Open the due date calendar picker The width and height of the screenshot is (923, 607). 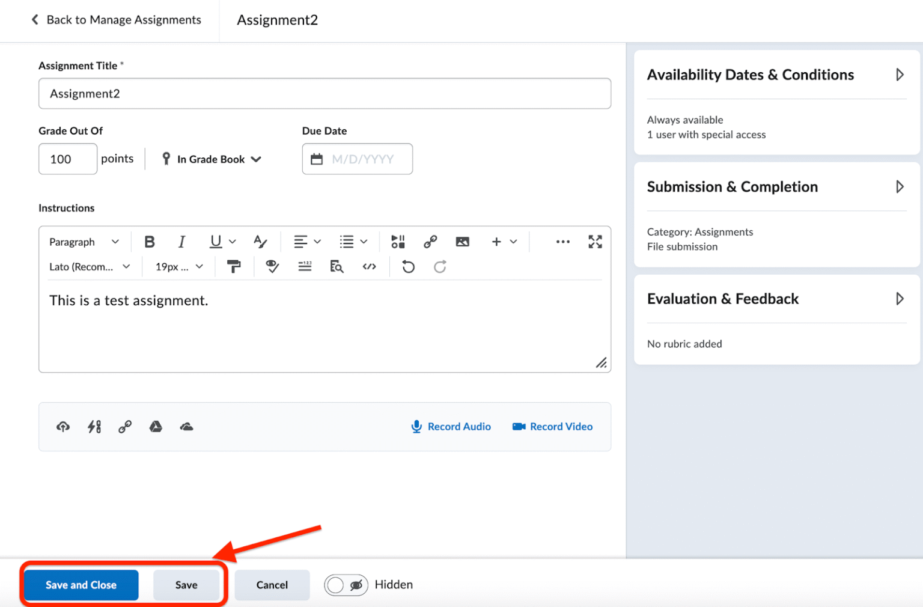(317, 159)
